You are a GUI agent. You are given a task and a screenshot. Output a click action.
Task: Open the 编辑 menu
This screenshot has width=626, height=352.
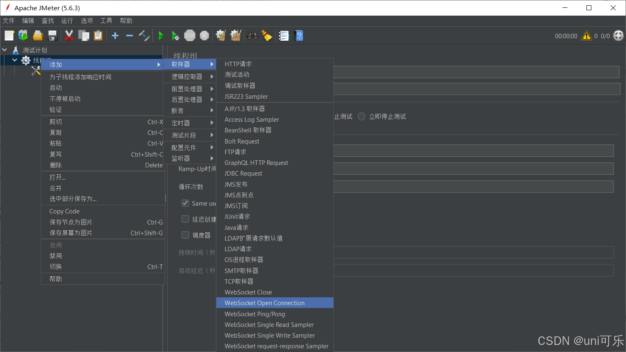[x=28, y=21]
